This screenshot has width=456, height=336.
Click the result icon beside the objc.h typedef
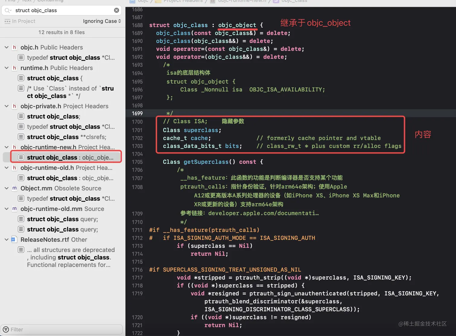point(21,57)
